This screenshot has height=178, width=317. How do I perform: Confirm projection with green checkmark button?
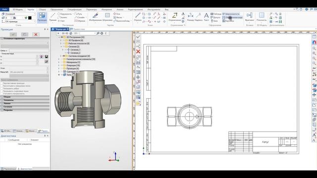tap(13, 34)
